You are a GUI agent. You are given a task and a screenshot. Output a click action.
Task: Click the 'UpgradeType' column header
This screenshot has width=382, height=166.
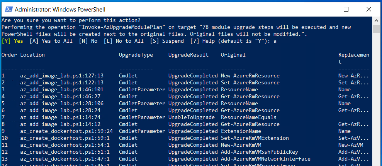click(136, 55)
